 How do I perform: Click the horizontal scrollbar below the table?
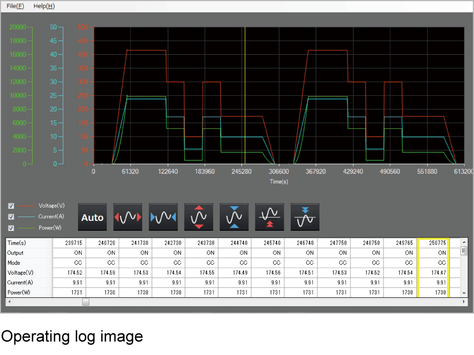[x=85, y=302]
